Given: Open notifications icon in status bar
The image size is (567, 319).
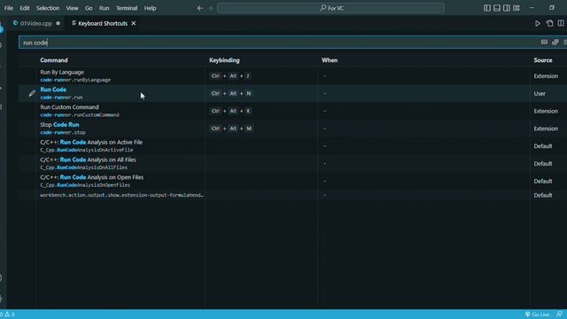Looking at the screenshot, I should click(560, 315).
